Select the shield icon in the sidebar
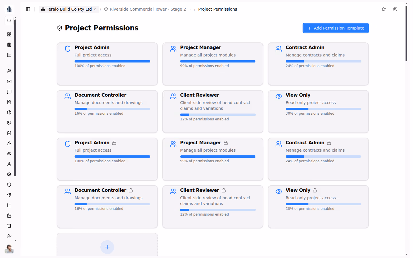This screenshot has width=413, height=258. (9, 185)
